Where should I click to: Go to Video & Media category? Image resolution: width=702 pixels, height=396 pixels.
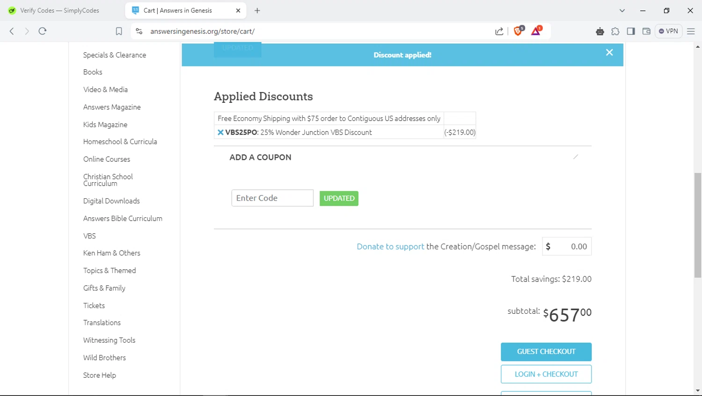(105, 89)
